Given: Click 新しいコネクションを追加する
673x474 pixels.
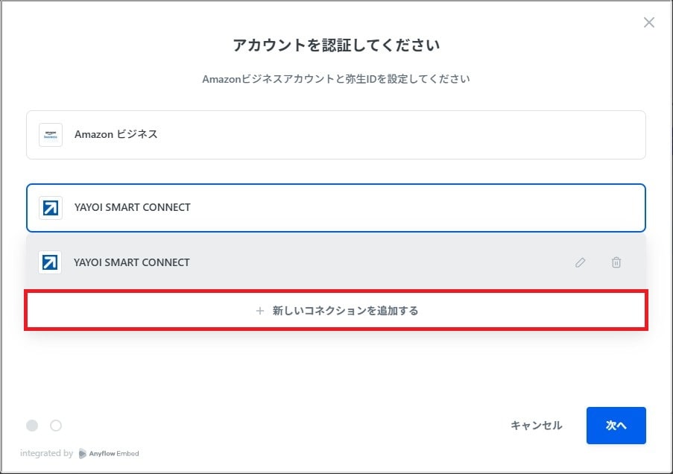Looking at the screenshot, I should (336, 311).
